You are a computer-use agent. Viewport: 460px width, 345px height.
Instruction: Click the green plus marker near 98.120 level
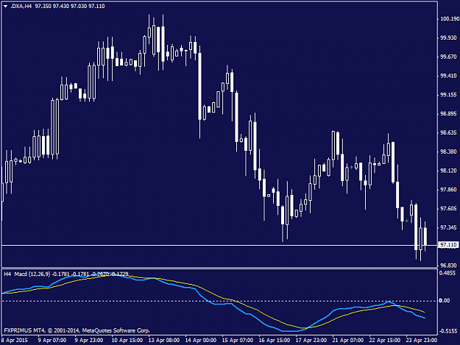click(352, 167)
